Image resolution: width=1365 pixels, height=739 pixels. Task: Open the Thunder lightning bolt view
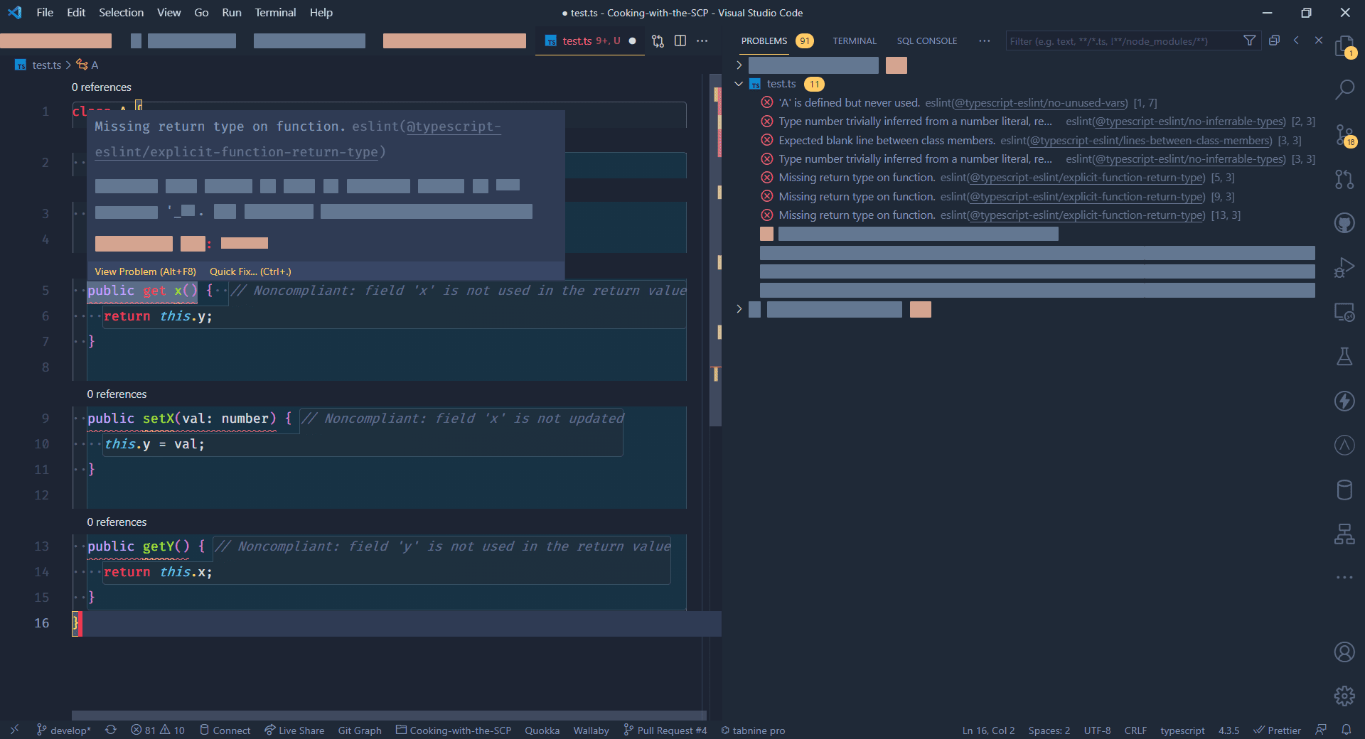click(x=1344, y=401)
